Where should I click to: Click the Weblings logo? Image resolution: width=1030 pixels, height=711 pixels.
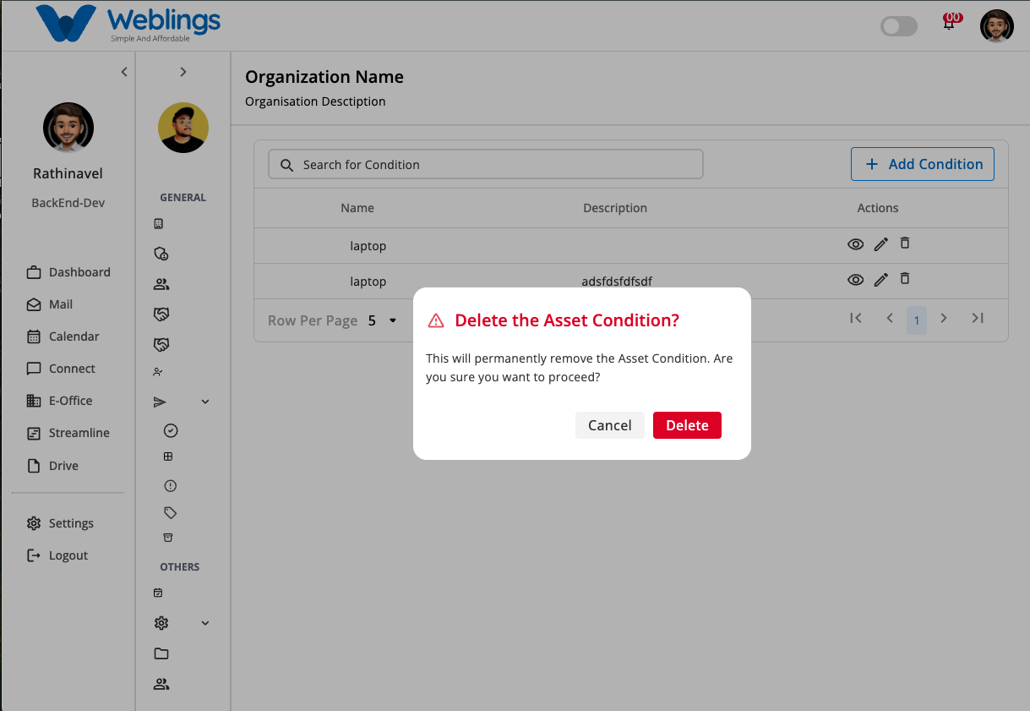point(128,23)
